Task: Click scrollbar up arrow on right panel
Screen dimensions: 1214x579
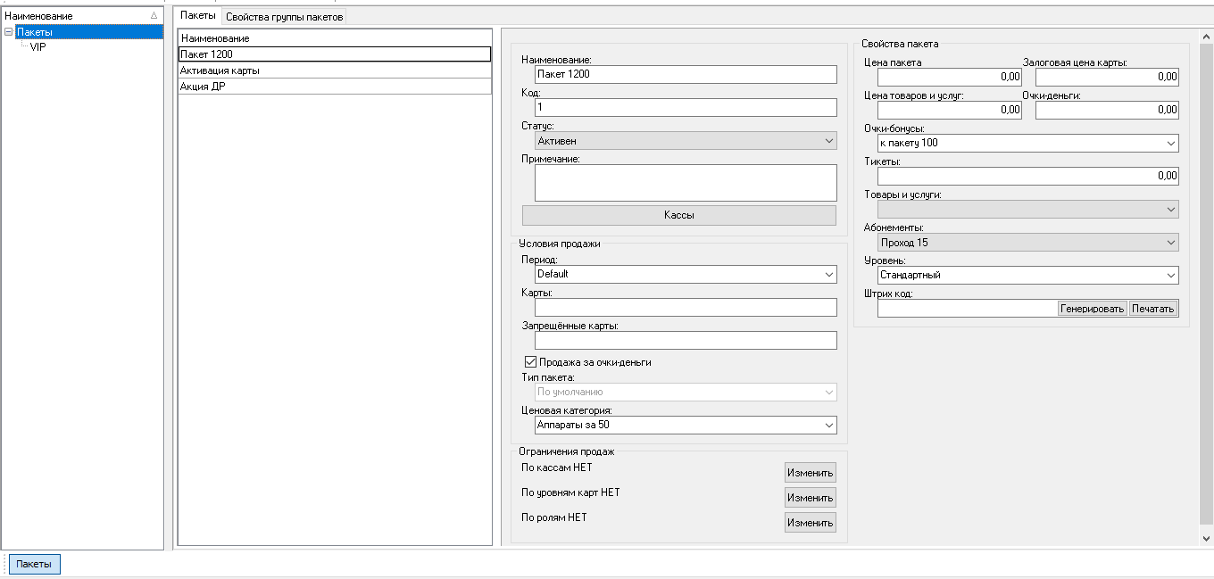Action: 1207,35
